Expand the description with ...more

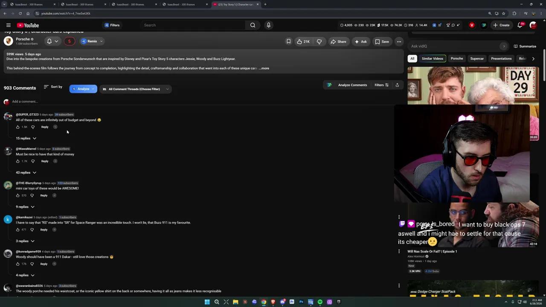click(x=264, y=68)
